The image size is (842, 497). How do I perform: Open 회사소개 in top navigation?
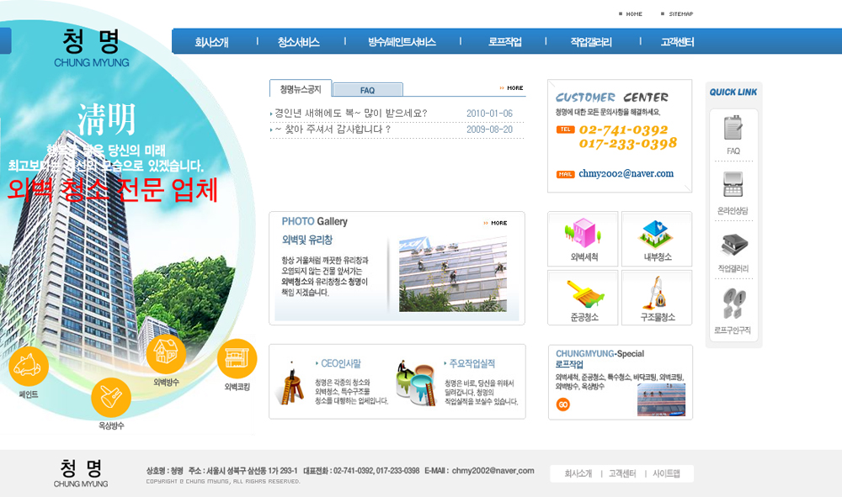click(x=211, y=42)
